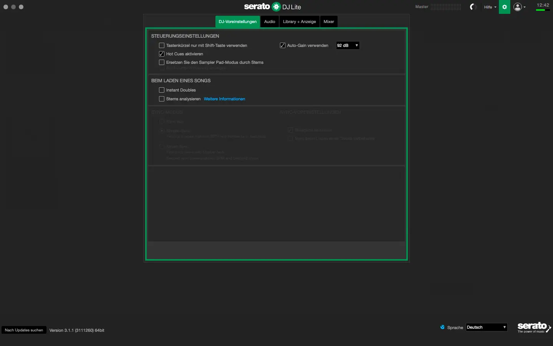Tick the Stems analysieren checkbox
Viewport: 553px width, 346px height.
[162, 99]
